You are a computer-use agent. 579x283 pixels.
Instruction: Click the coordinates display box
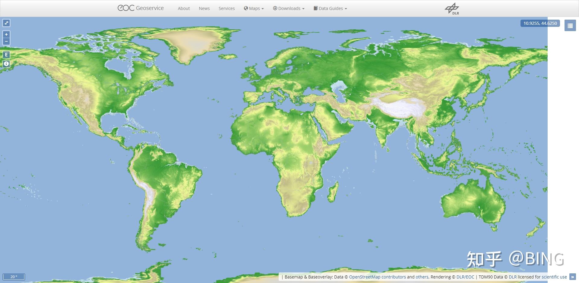540,23
